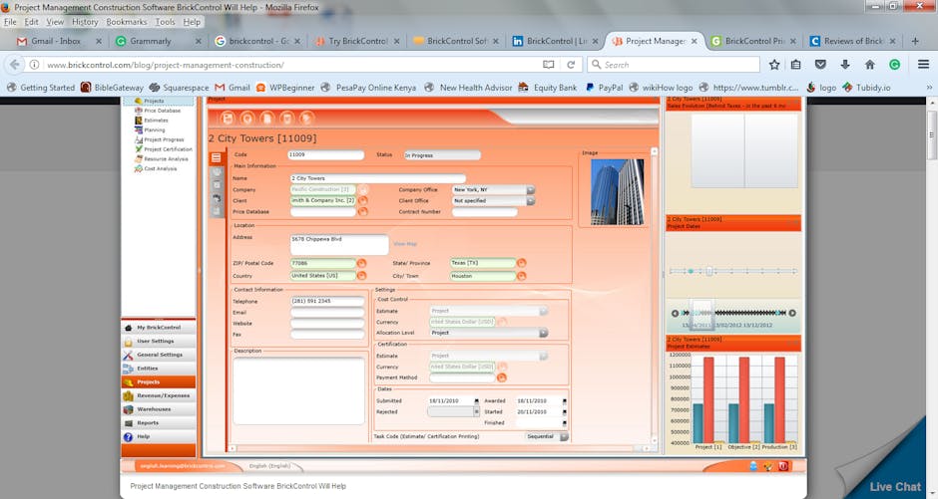
Task: Click the Project Dates slider handle
Action: 708,272
